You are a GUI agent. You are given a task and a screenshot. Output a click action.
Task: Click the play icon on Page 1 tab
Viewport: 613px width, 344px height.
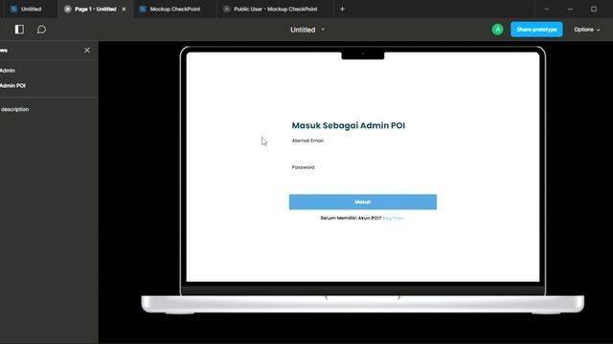click(68, 9)
